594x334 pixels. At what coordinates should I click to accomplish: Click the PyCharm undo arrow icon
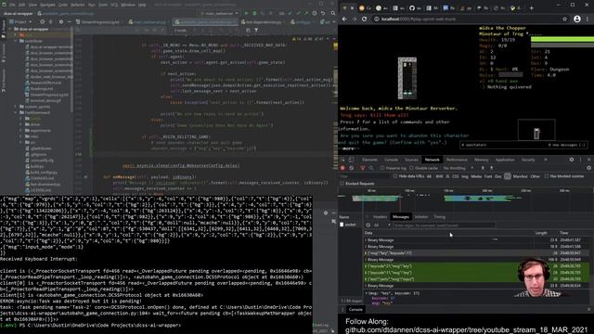pos(323,13)
